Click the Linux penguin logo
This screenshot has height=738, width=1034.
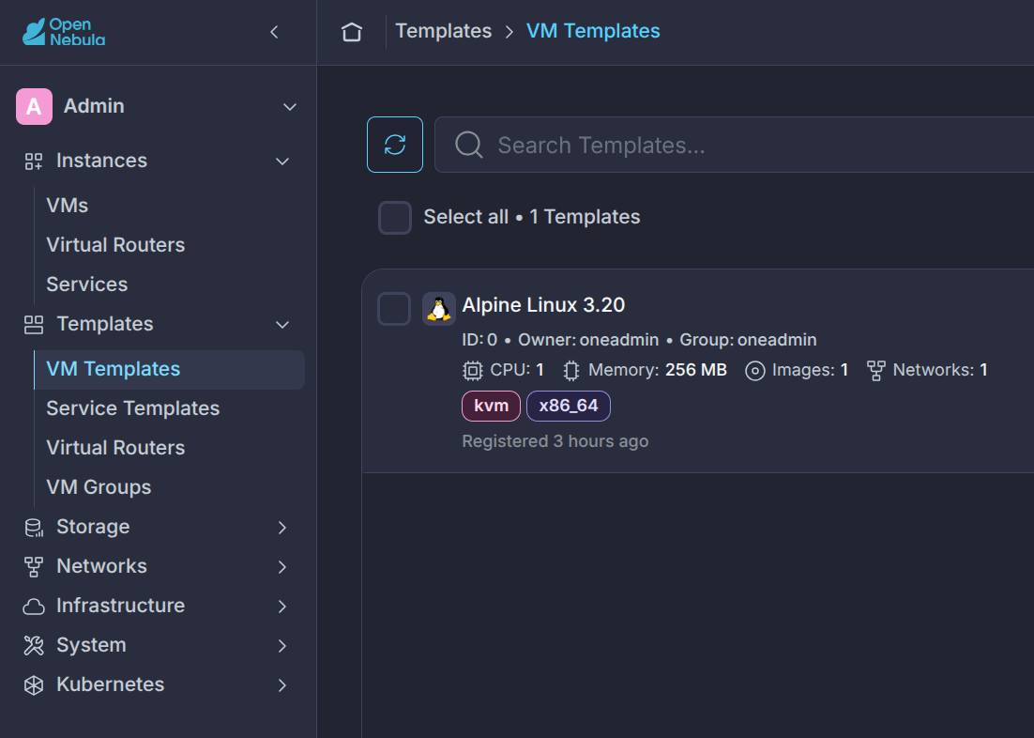pyautogui.click(x=438, y=309)
